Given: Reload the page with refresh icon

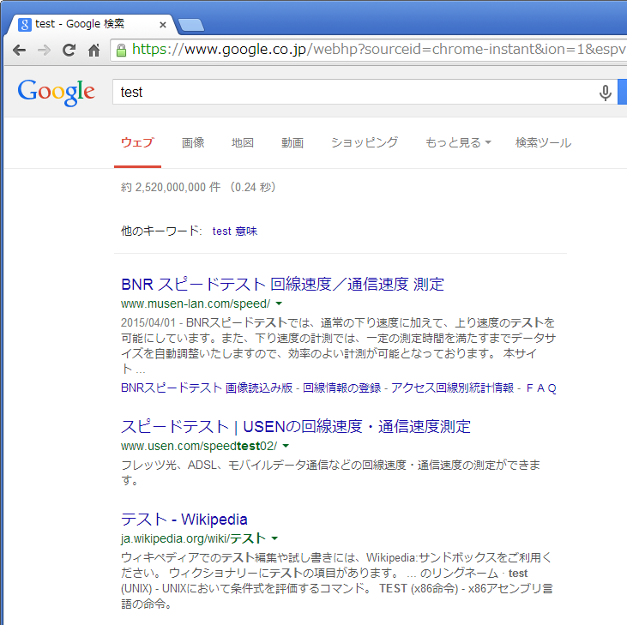Looking at the screenshot, I should 69,51.
